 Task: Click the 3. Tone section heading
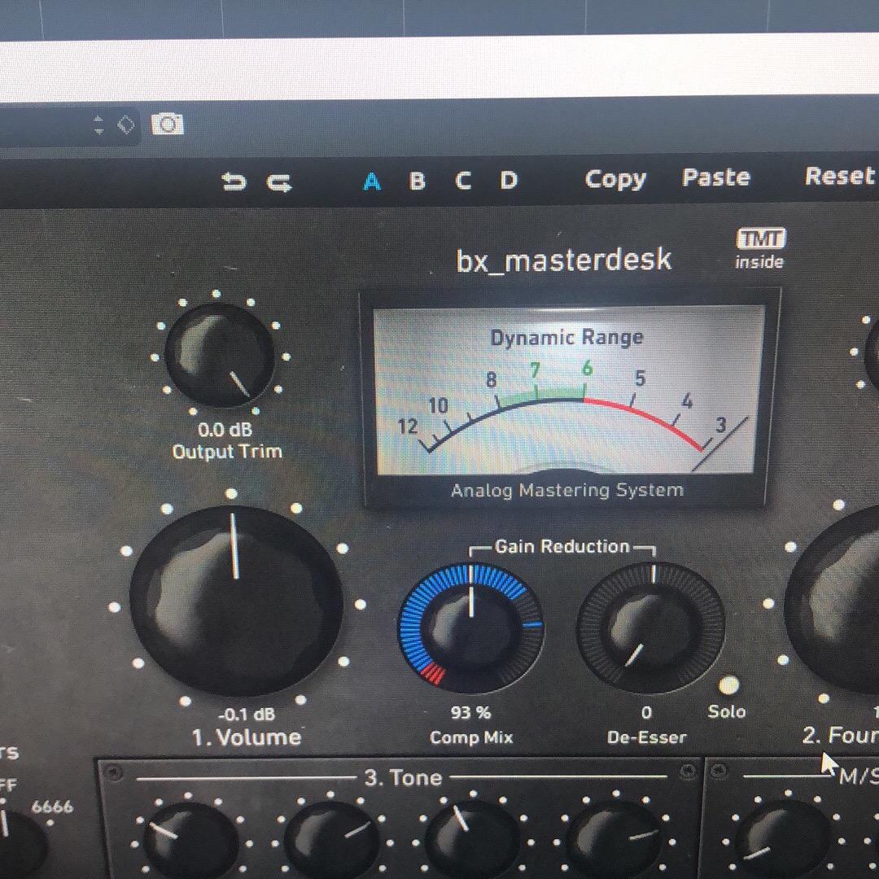403,777
